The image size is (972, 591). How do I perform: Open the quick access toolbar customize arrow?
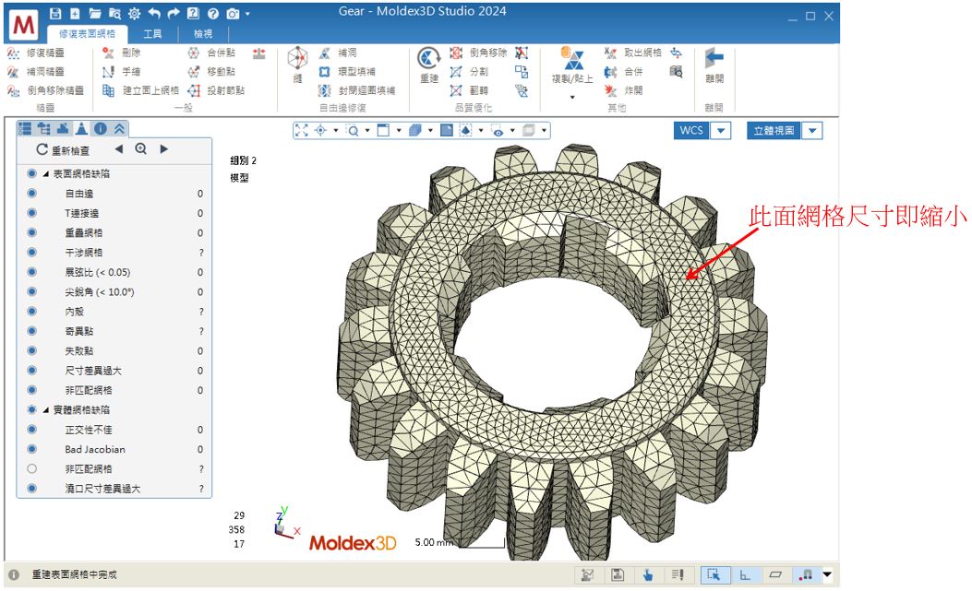[x=248, y=14]
